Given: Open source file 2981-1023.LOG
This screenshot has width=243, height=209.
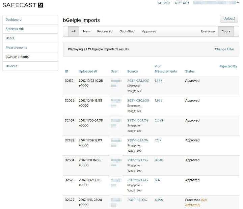Looking at the screenshot, I should point(138,81).
